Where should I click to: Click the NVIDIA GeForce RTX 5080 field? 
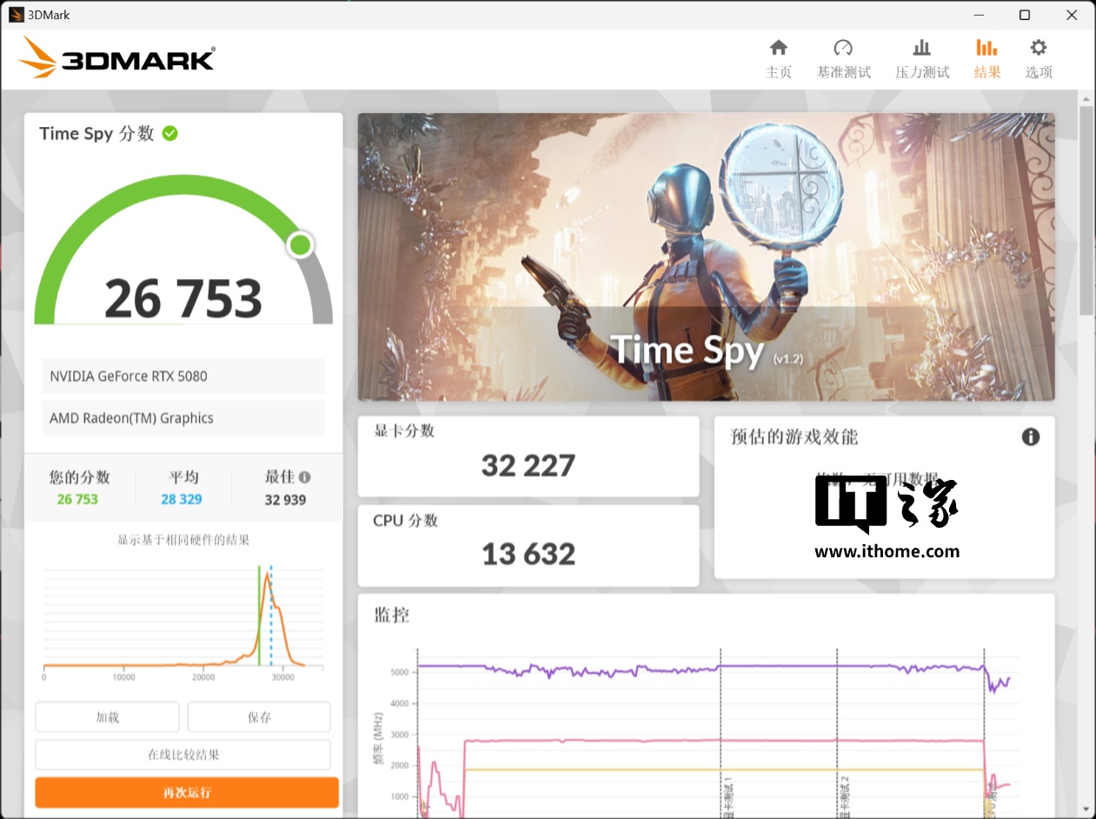tap(183, 376)
